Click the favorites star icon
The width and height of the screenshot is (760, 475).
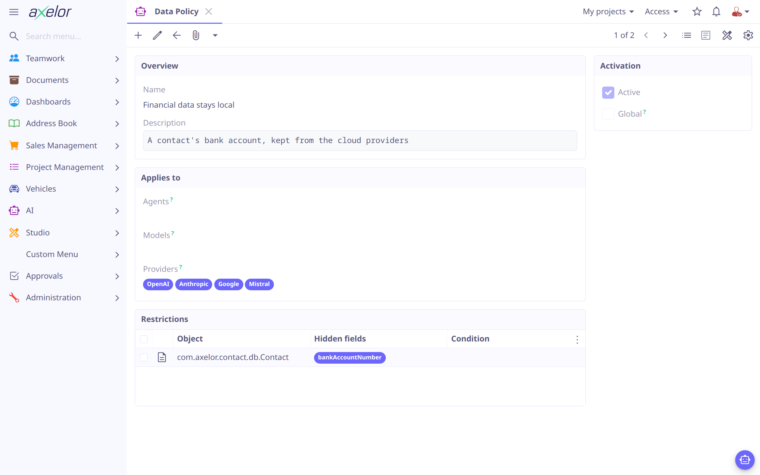pyautogui.click(x=697, y=12)
